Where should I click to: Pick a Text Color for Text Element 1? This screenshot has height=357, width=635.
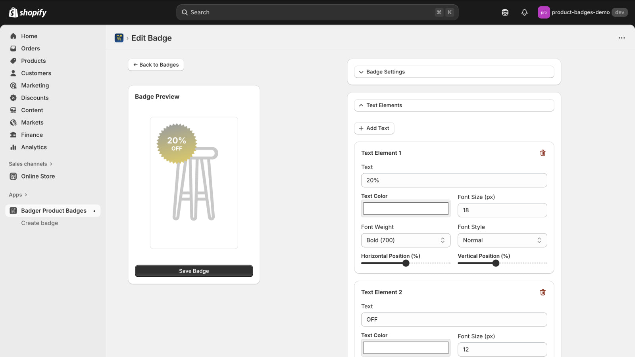tap(405, 208)
